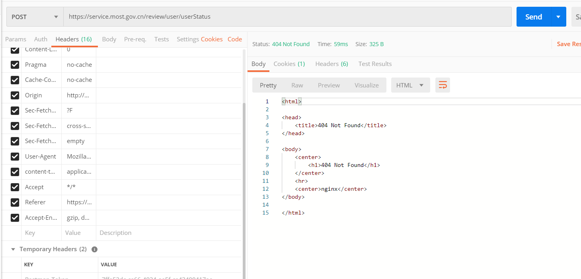Click the User-Agent value Mozilla...
Screen dimensions: 581x279
click(x=79, y=157)
